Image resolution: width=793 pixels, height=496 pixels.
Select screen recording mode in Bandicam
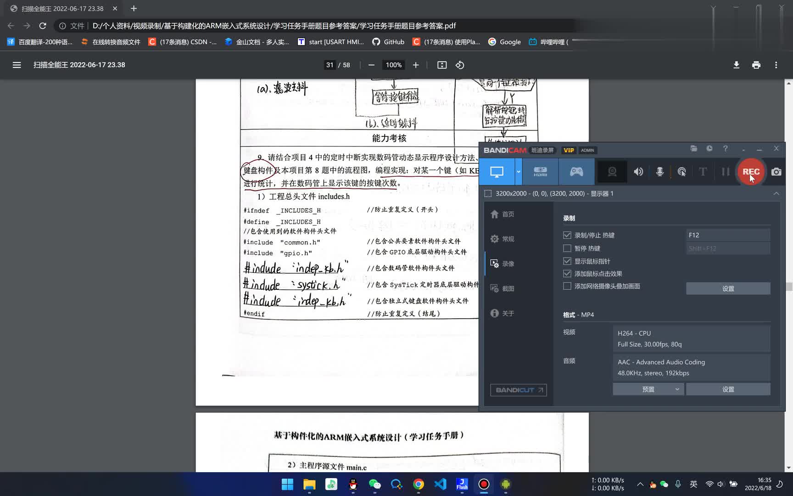tap(497, 172)
